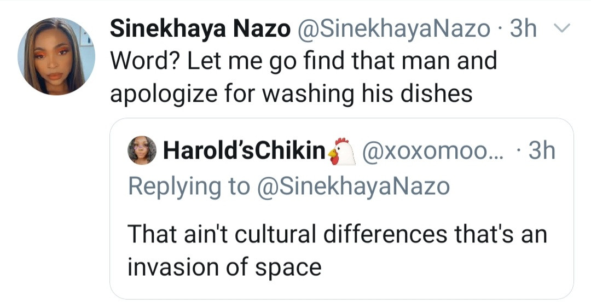Click the display name Sinekhaya Nazo
The height and width of the screenshot is (302, 591).
(200, 28)
